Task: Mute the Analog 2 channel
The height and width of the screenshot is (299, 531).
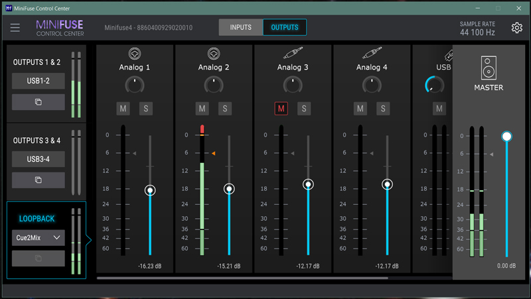Action: coord(202,109)
